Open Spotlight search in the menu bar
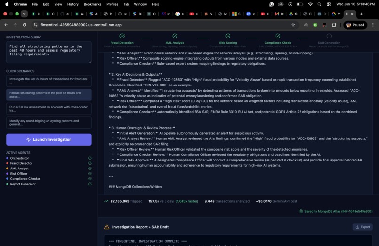 coord(319,4)
